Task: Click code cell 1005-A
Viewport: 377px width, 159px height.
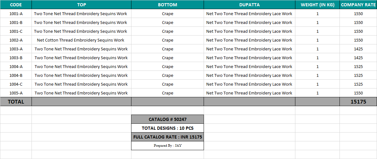Action: [x=16, y=93]
